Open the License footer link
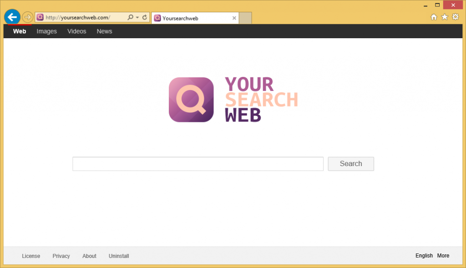Image resolution: width=466 pixels, height=268 pixels. 31,256
